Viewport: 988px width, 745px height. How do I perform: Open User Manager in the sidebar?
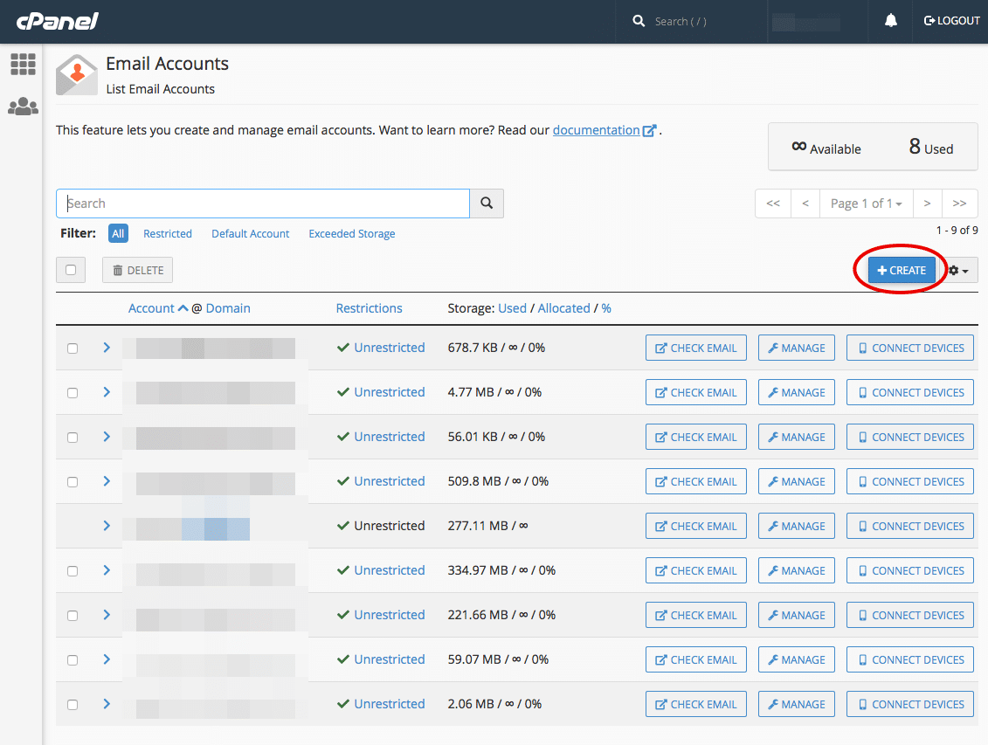(x=24, y=106)
